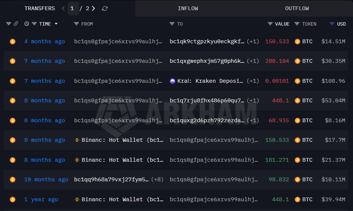Click Binance logo icon in $39.94M row
This screenshot has width=353, height=211.
click(x=77, y=199)
